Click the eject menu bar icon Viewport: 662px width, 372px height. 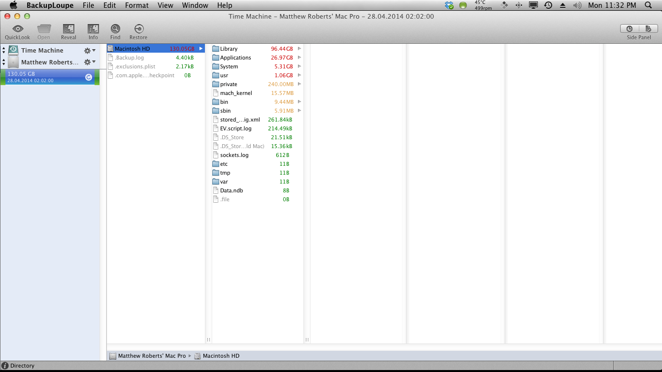563,5
